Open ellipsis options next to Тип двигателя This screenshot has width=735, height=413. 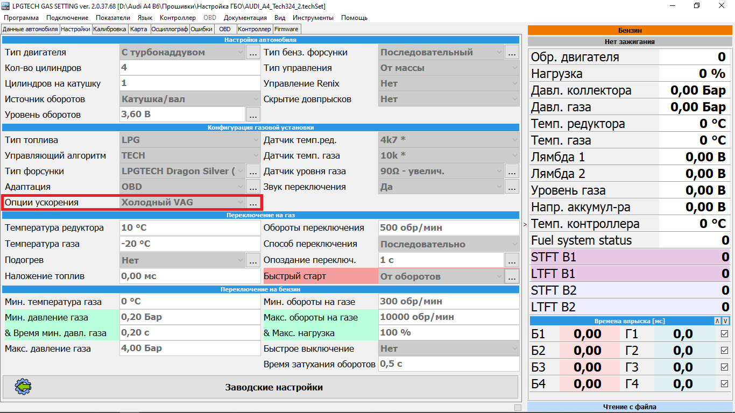[x=253, y=53]
